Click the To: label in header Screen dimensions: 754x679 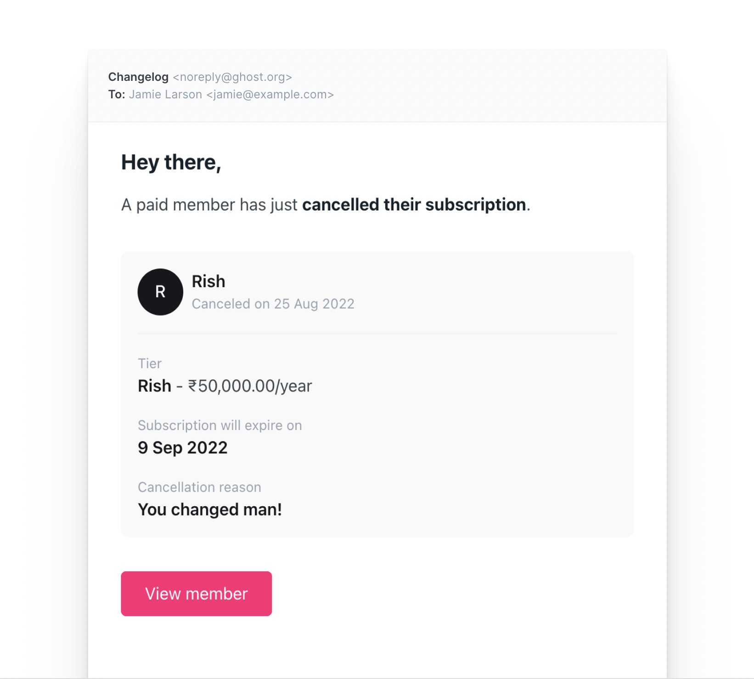[x=117, y=94]
